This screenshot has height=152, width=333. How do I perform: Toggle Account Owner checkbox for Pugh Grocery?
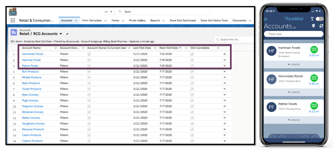tap(89, 101)
